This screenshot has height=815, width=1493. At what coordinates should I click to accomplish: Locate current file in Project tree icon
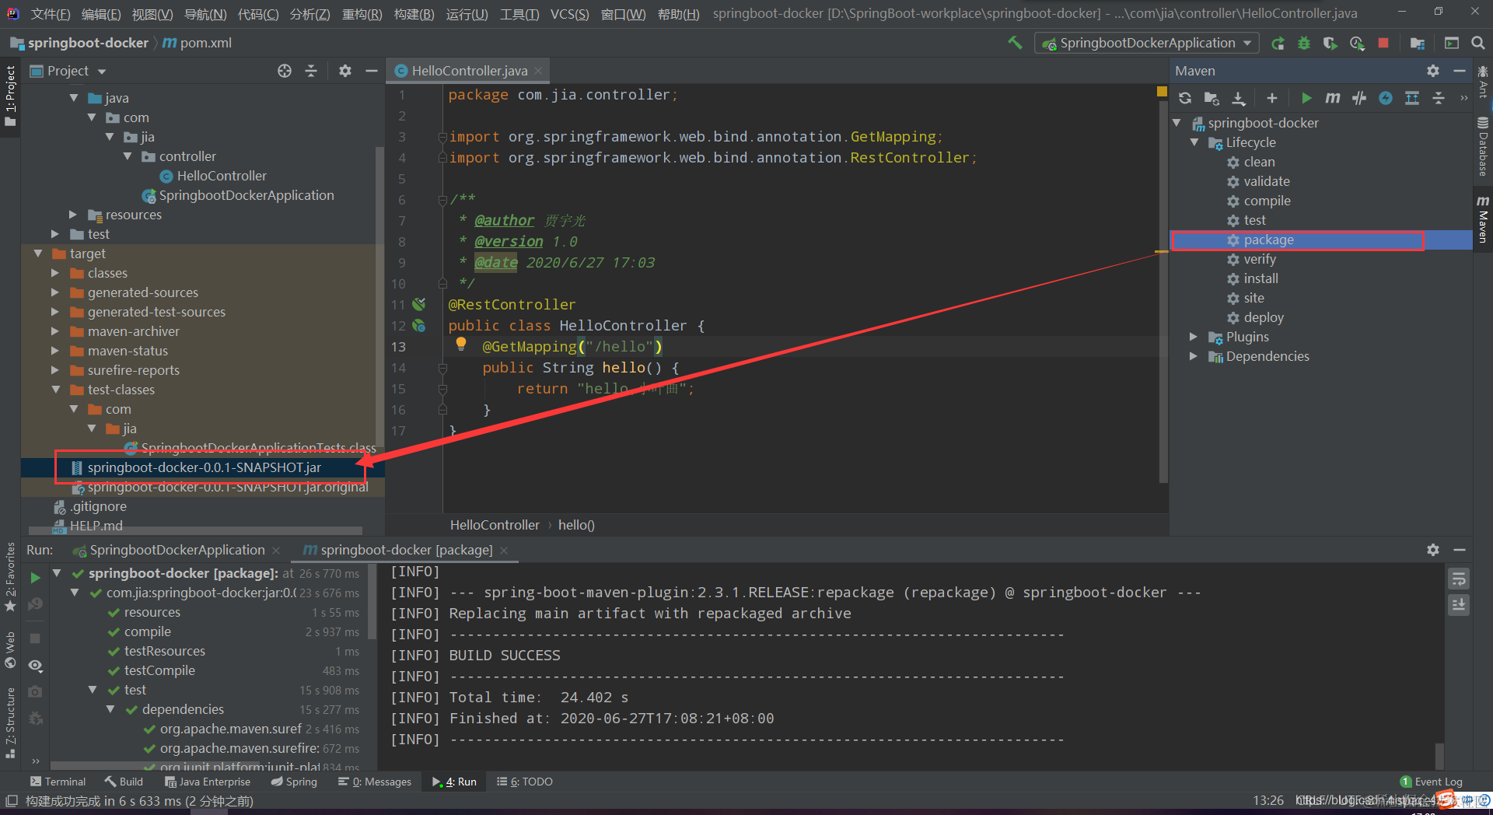coord(285,71)
